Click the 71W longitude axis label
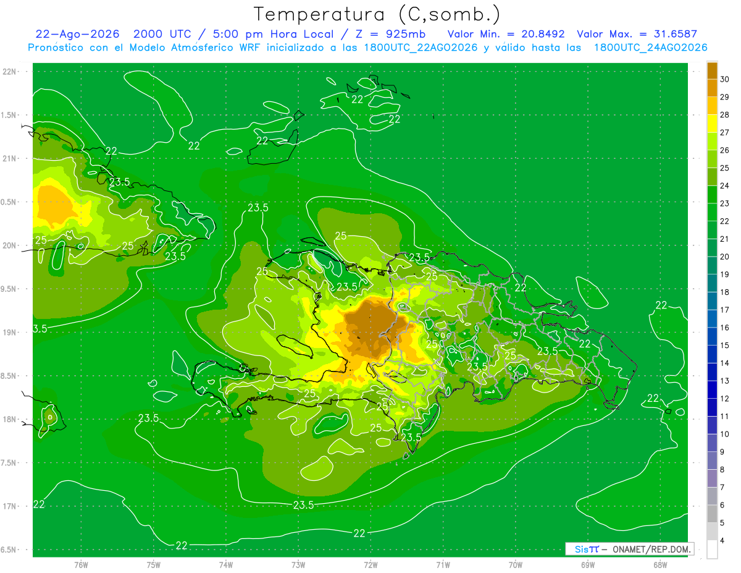This screenshot has height=573, width=741. (x=443, y=564)
